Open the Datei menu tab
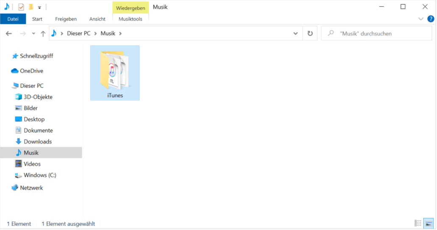This screenshot has height=230, width=437. pos(13,19)
